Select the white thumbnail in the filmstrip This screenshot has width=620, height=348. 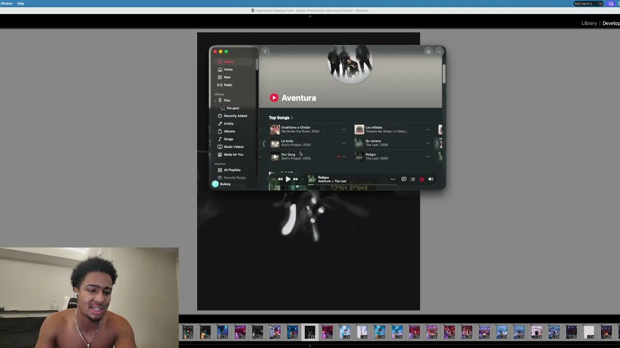(589, 332)
